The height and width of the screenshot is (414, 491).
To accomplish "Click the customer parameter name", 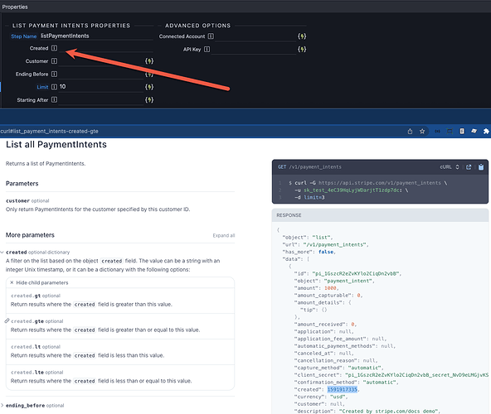I will [x=18, y=200].
